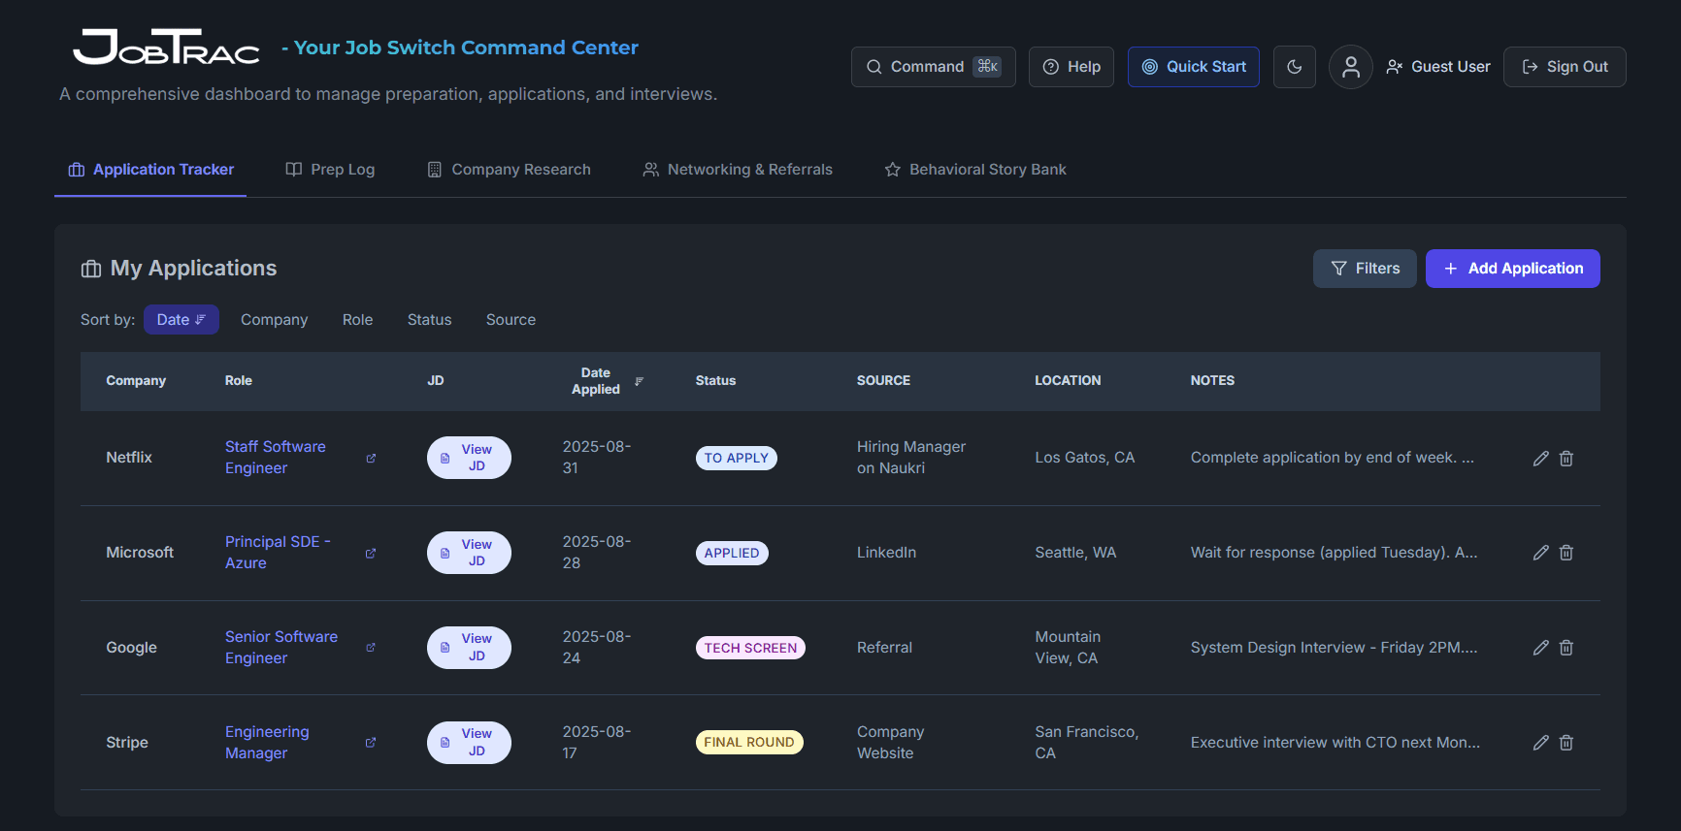Edit the Google application row

pyautogui.click(x=1540, y=648)
